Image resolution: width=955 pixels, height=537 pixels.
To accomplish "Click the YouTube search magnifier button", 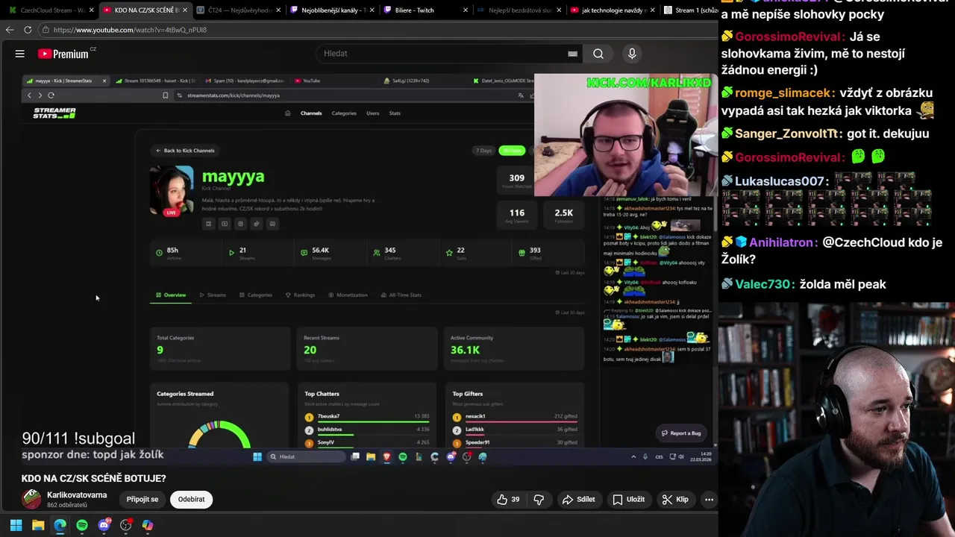I will point(598,54).
